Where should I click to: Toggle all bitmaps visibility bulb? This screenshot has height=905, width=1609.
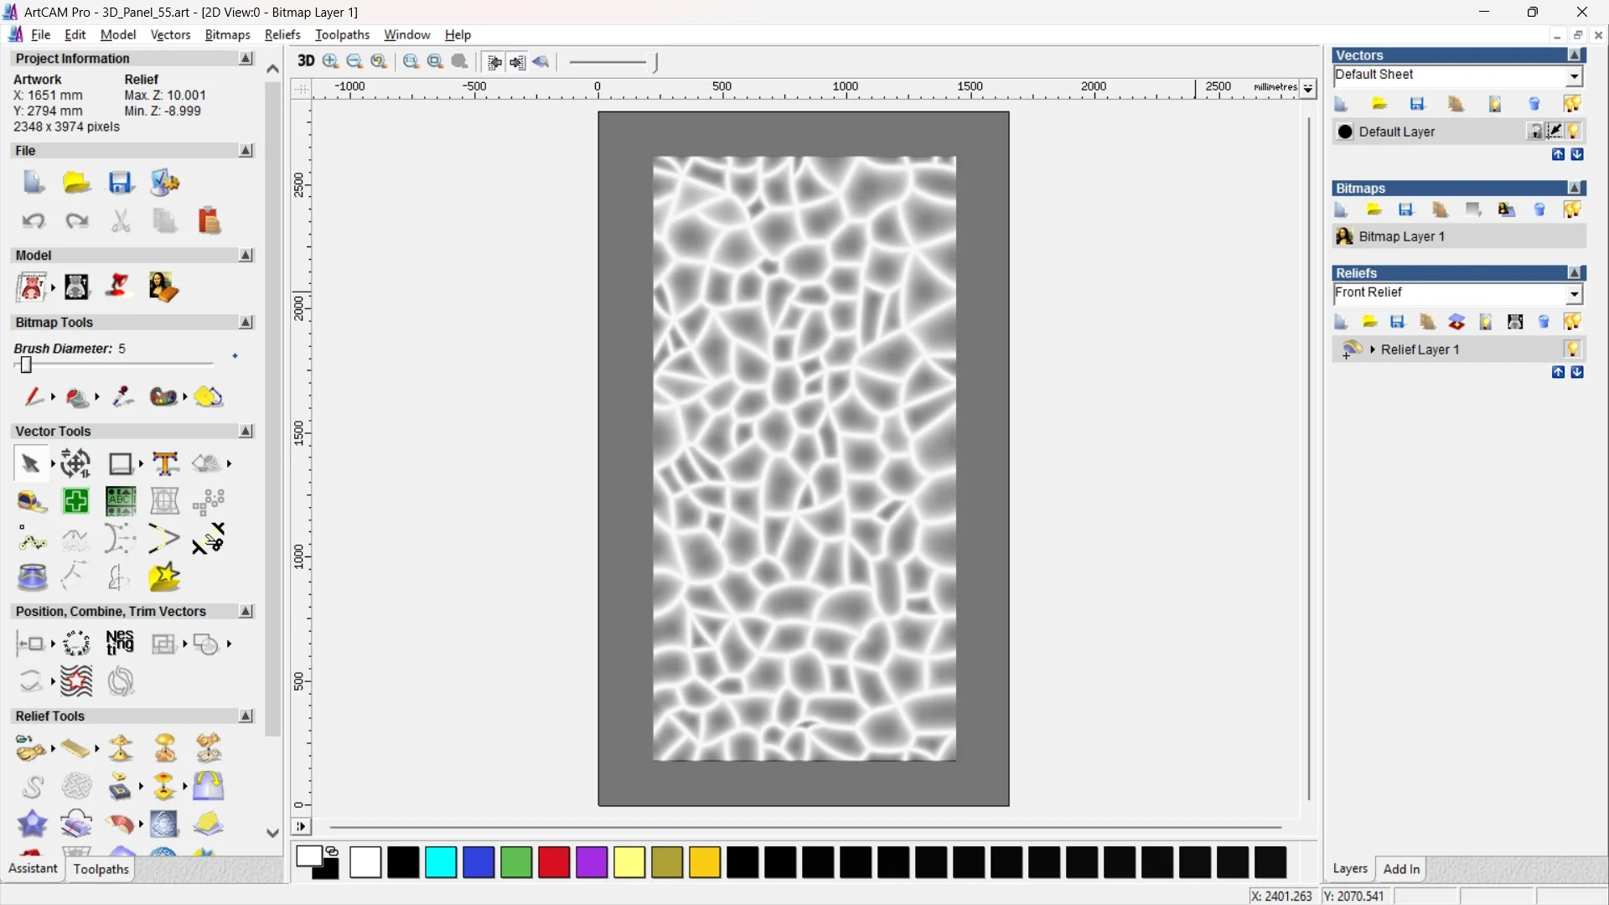[1572, 209]
